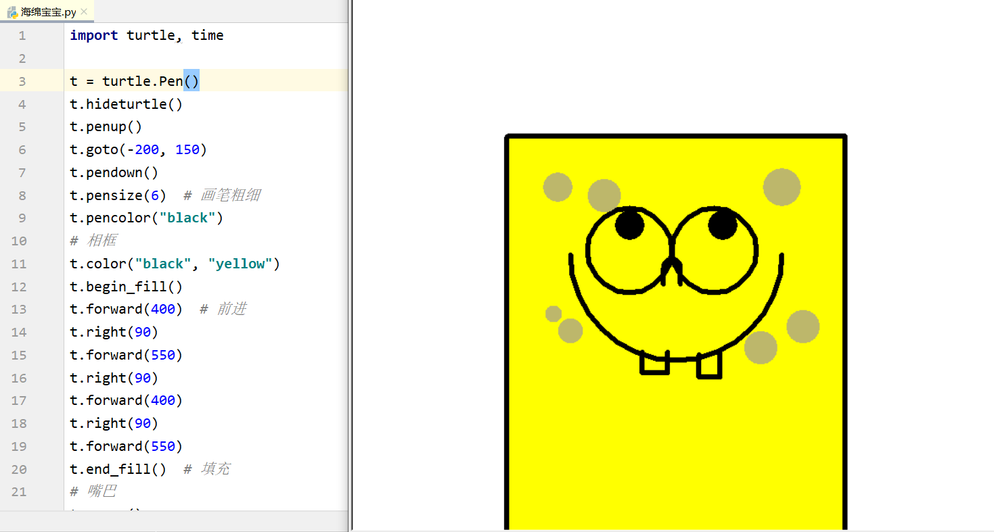Click SpongeBob's left black pupil
The image size is (994, 532).
pos(629,226)
